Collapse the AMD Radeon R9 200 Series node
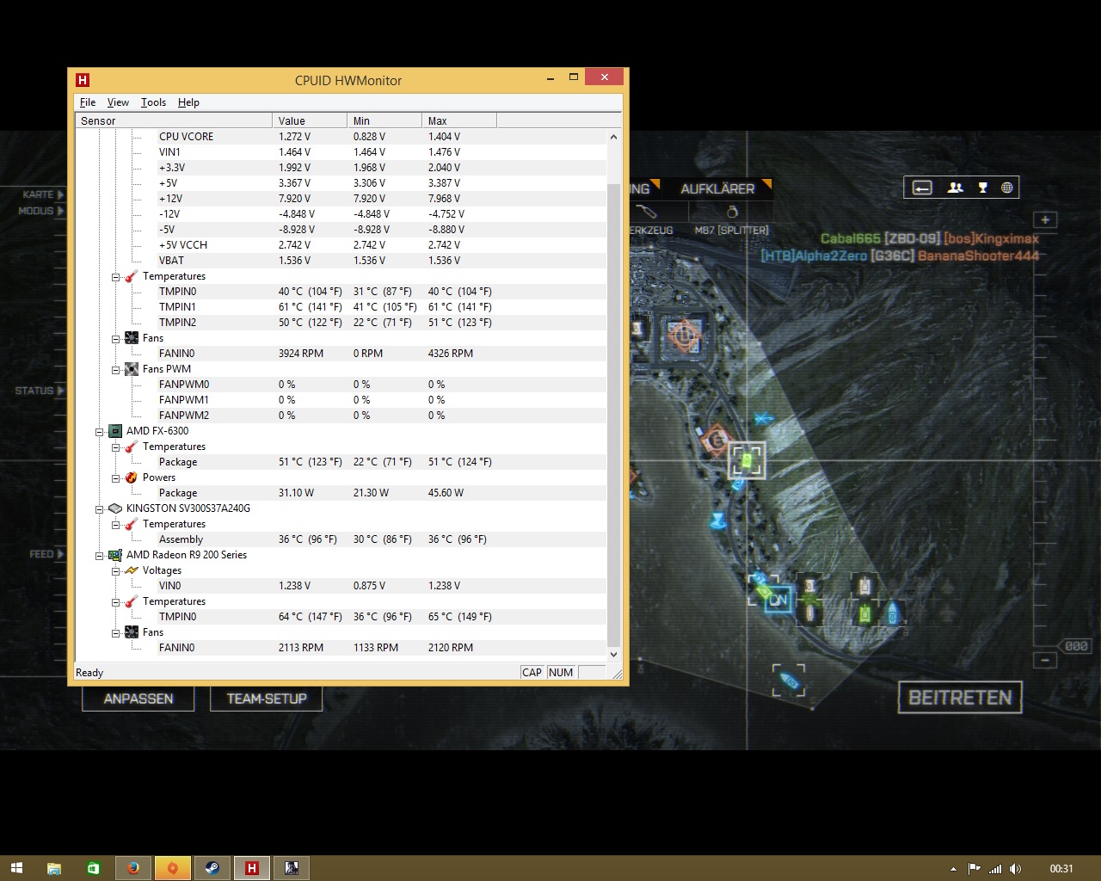The width and height of the screenshot is (1101, 881). click(x=99, y=555)
